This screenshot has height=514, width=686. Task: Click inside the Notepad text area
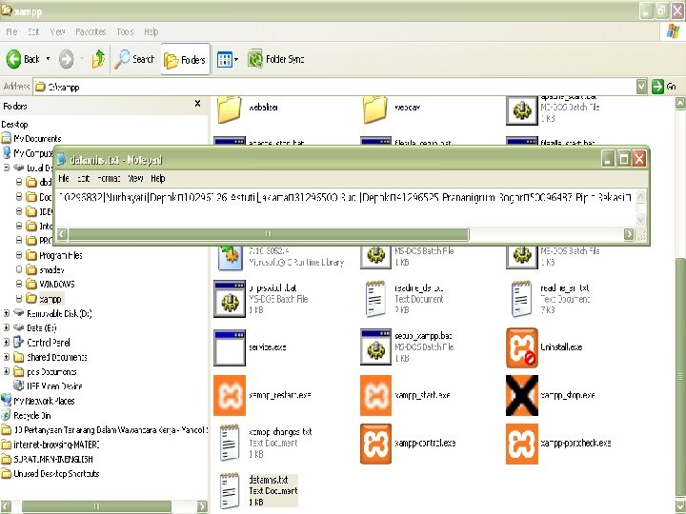click(x=346, y=208)
